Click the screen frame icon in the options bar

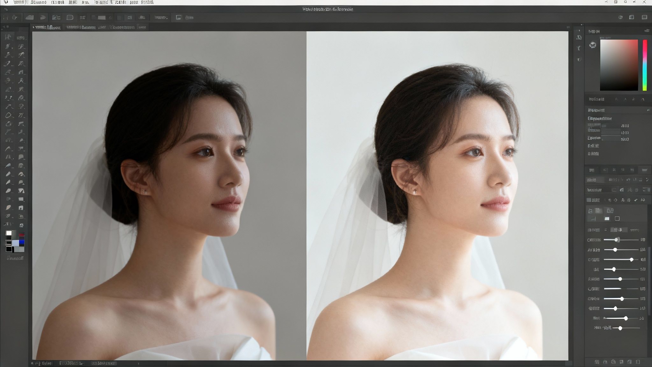click(x=179, y=18)
